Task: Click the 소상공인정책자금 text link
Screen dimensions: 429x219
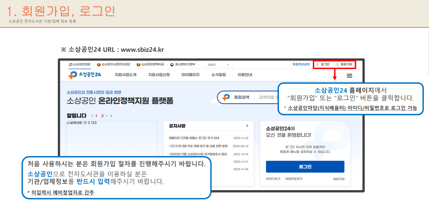Action: (153, 65)
